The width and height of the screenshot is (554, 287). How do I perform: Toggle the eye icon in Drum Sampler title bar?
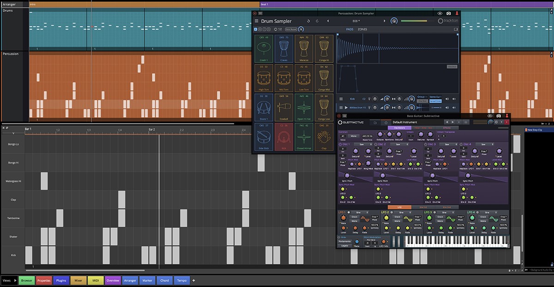pos(440,13)
